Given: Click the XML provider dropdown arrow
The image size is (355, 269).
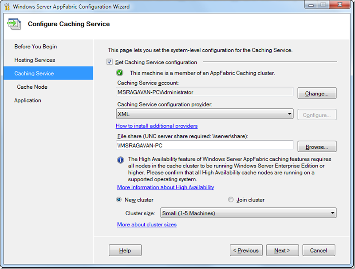Looking at the screenshot, I should 291,114.
